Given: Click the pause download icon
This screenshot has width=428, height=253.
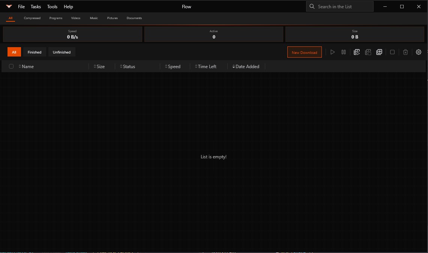Looking at the screenshot, I should [344, 52].
